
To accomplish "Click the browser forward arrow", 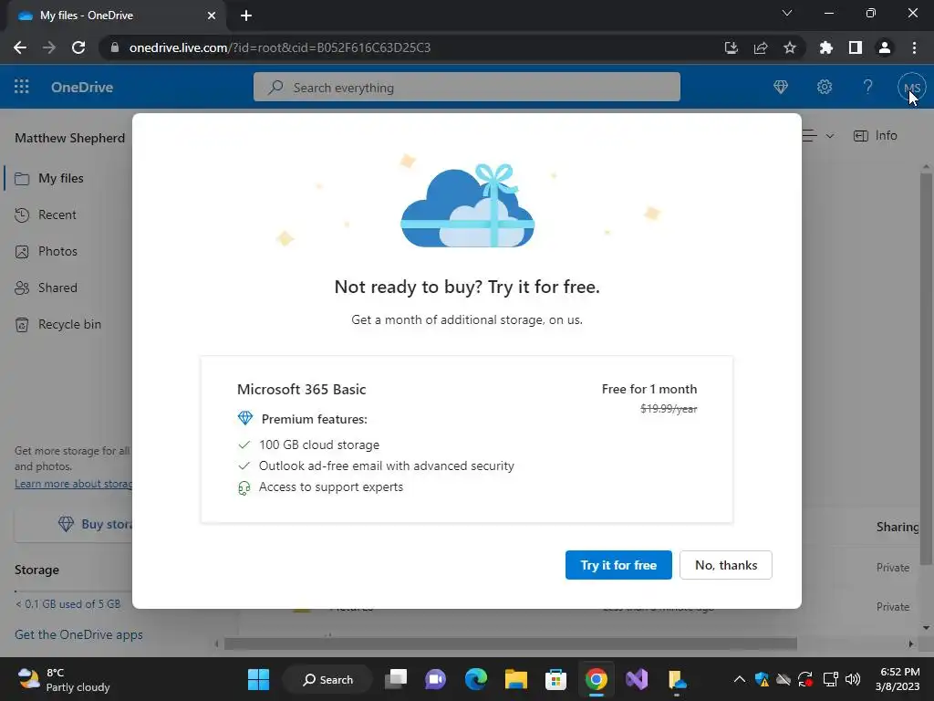I will point(49,47).
